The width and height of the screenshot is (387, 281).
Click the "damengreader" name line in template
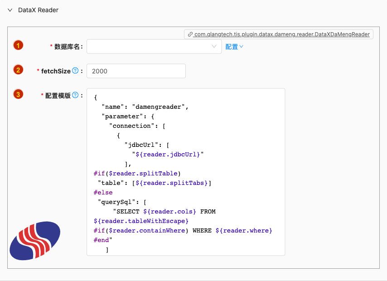pyautogui.click(x=145, y=107)
